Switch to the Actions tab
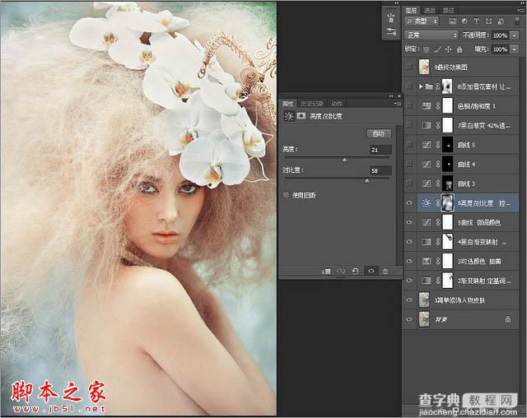527x418 pixels. pos(337,104)
